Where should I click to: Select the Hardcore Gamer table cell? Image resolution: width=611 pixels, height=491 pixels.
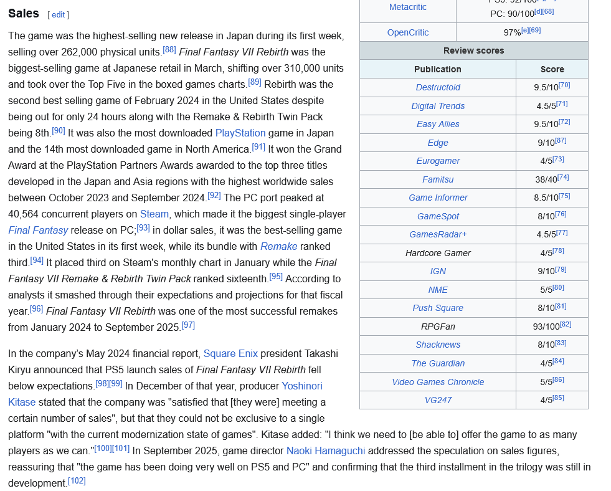point(438,253)
